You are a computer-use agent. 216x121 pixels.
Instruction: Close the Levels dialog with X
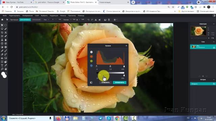(x=126, y=46)
